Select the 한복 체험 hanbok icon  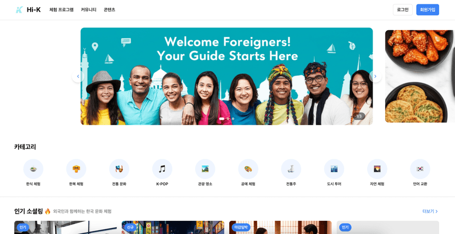[76, 169]
